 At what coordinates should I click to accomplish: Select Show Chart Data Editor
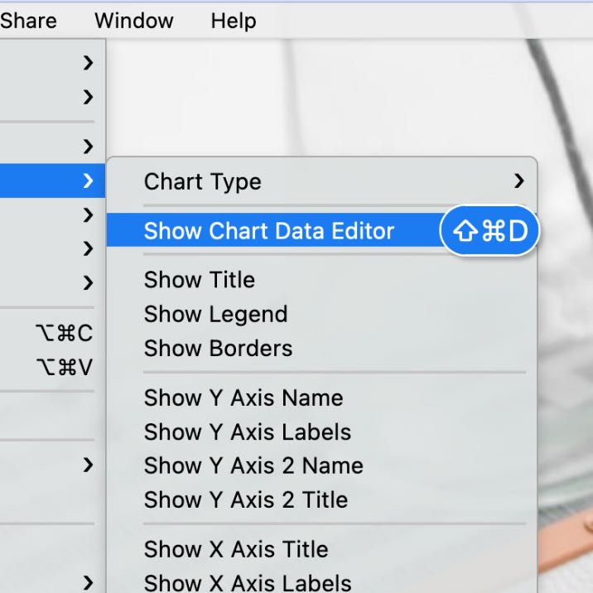pyautogui.click(x=269, y=231)
